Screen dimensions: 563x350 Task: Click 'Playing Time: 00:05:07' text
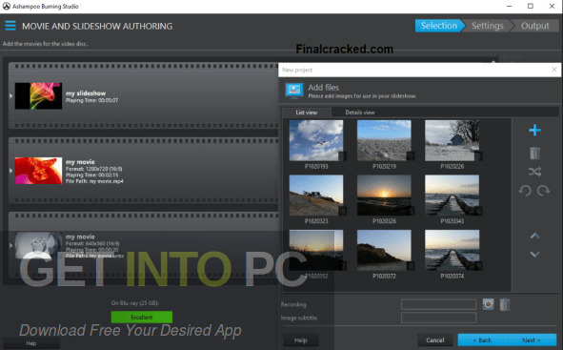(91, 100)
